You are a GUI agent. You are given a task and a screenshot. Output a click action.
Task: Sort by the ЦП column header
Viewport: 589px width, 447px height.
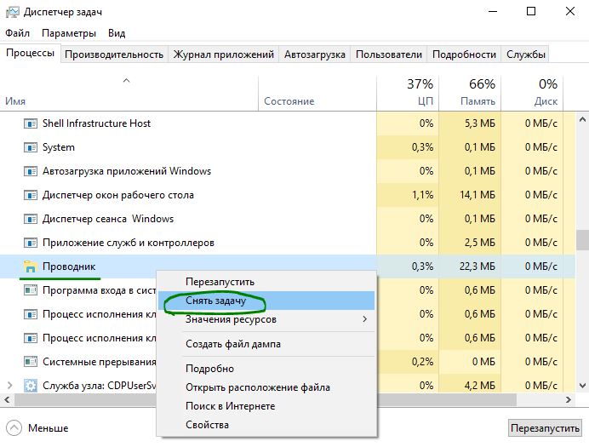408,93
